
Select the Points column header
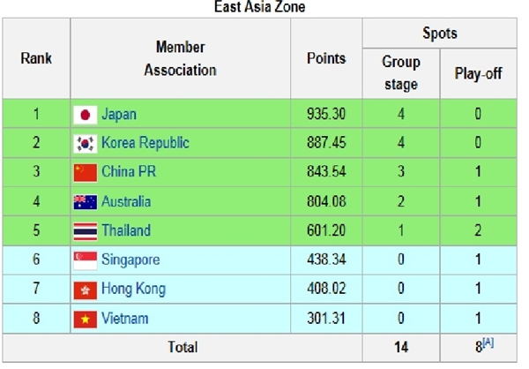tap(326, 58)
